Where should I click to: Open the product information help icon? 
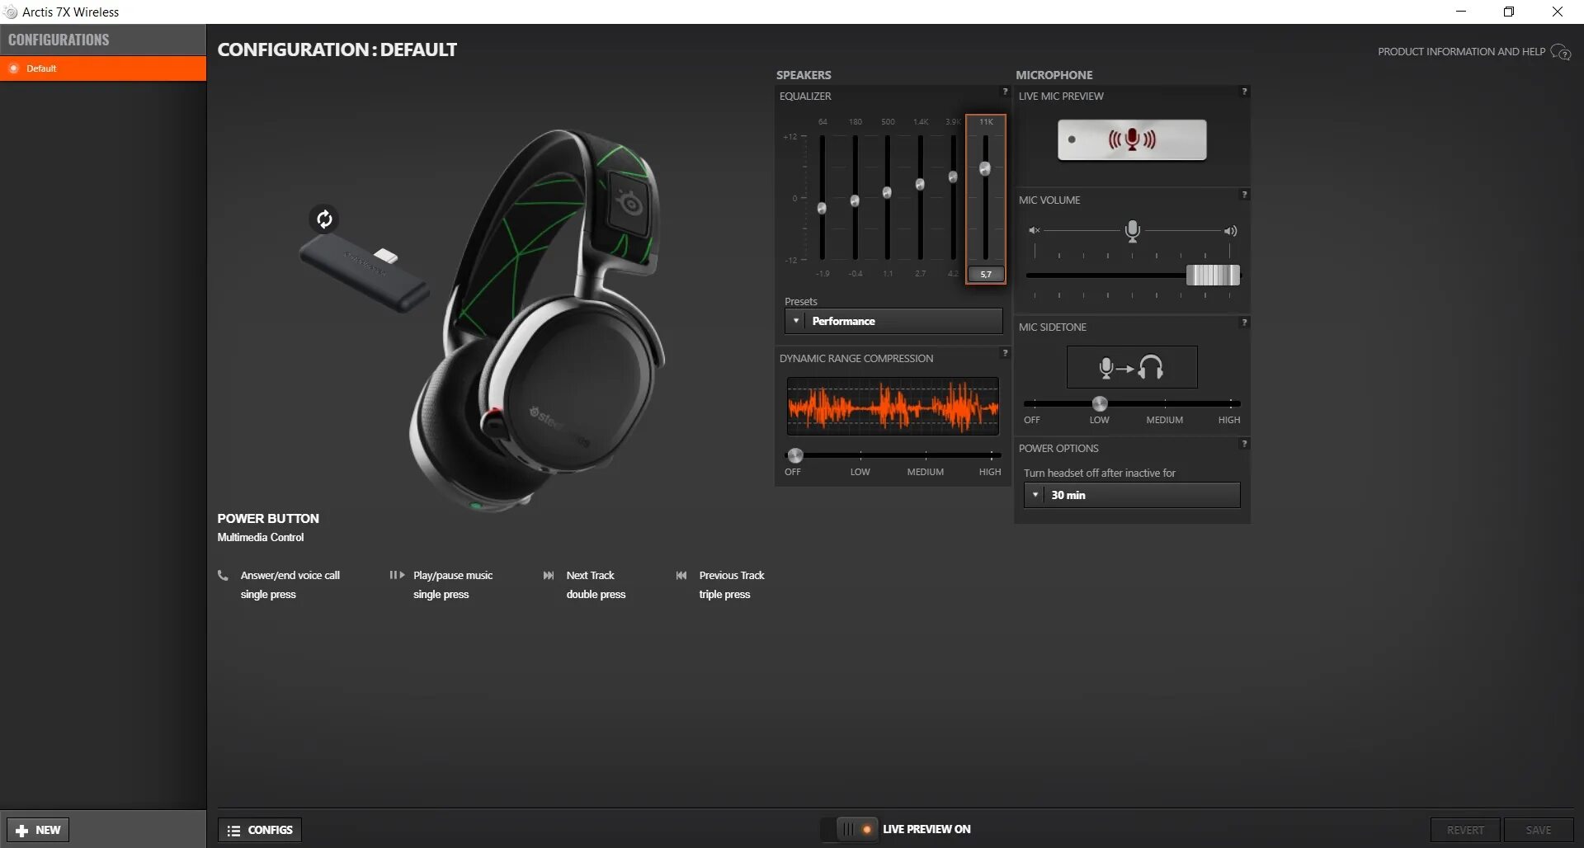1560,52
